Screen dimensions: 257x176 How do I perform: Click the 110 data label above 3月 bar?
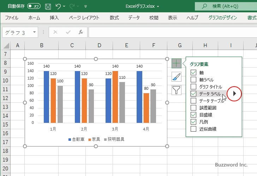pyautogui.click(x=122, y=77)
